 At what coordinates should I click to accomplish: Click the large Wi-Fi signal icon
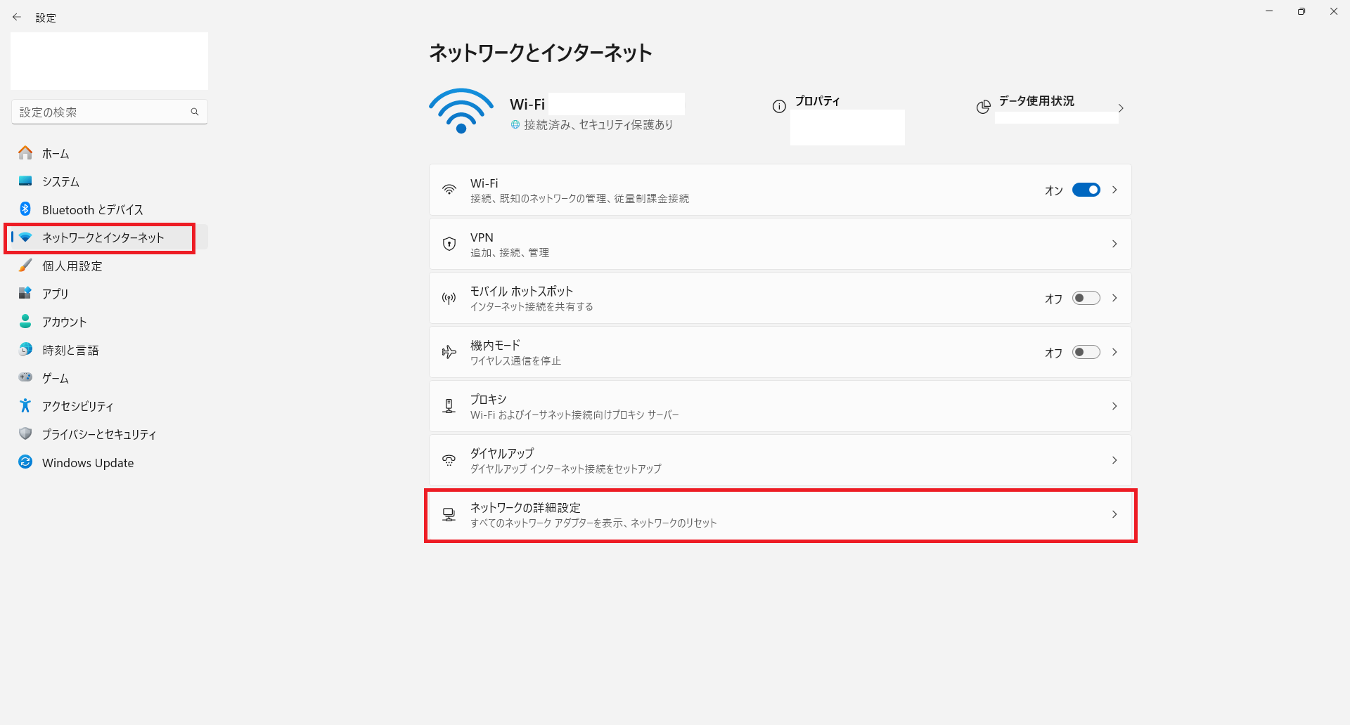pyautogui.click(x=461, y=111)
